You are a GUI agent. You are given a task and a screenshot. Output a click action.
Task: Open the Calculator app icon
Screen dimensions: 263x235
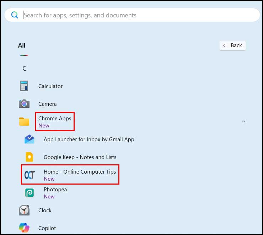24,86
